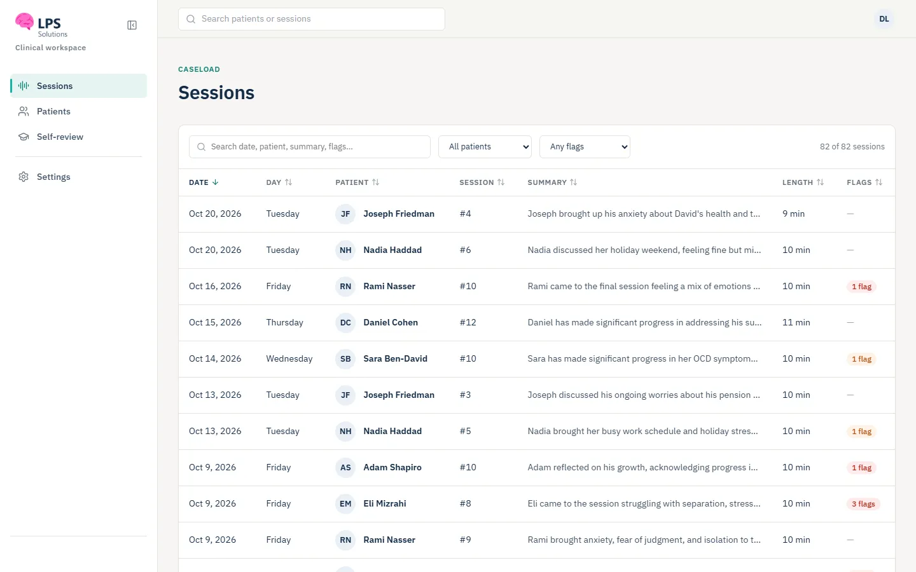The width and height of the screenshot is (916, 572).
Task: Click the DC avatar for Daniel Cohen
Action: 345,323
